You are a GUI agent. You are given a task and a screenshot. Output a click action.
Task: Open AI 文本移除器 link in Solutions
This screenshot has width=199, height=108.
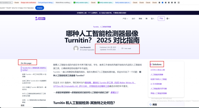click(x=156, y=84)
